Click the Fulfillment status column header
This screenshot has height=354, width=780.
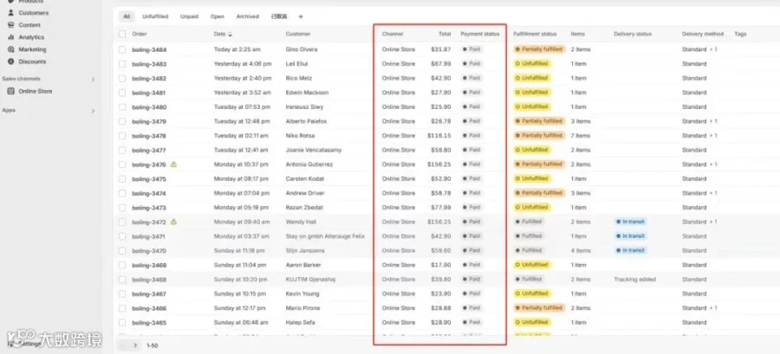(535, 35)
